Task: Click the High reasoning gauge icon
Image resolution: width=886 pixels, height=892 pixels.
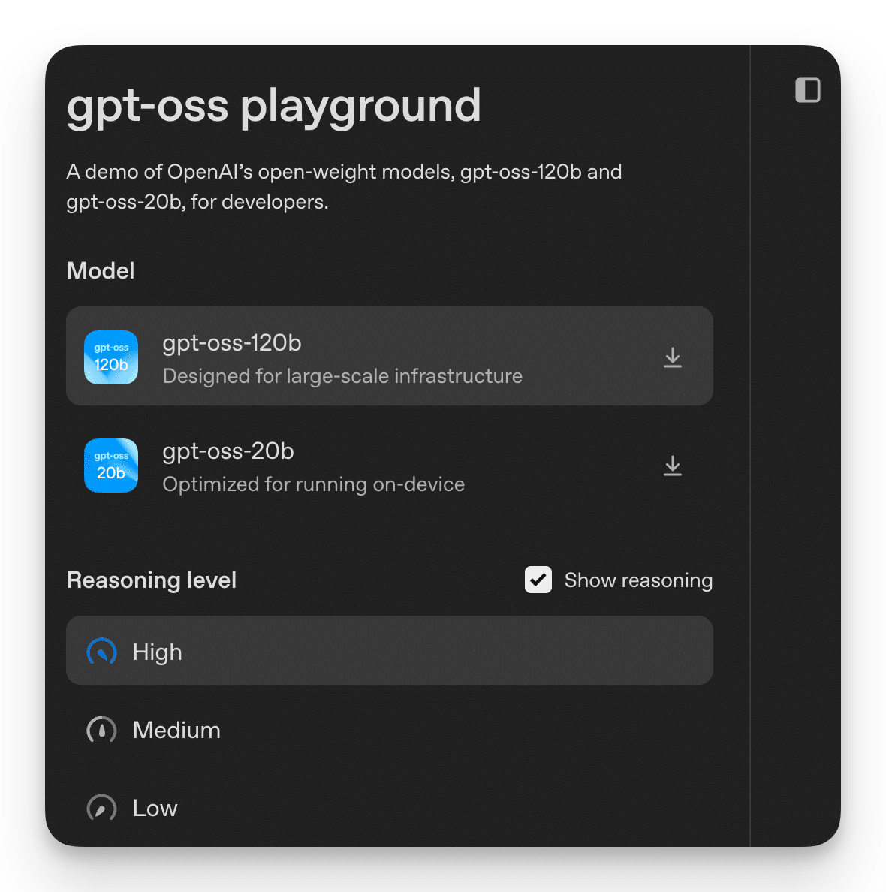Action: pos(102,652)
